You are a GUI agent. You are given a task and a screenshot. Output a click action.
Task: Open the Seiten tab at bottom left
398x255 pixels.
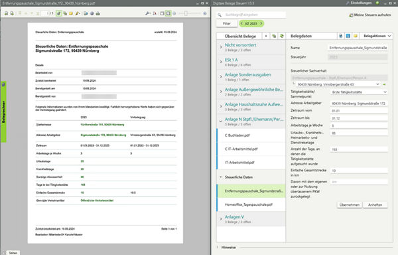[x=13, y=253]
